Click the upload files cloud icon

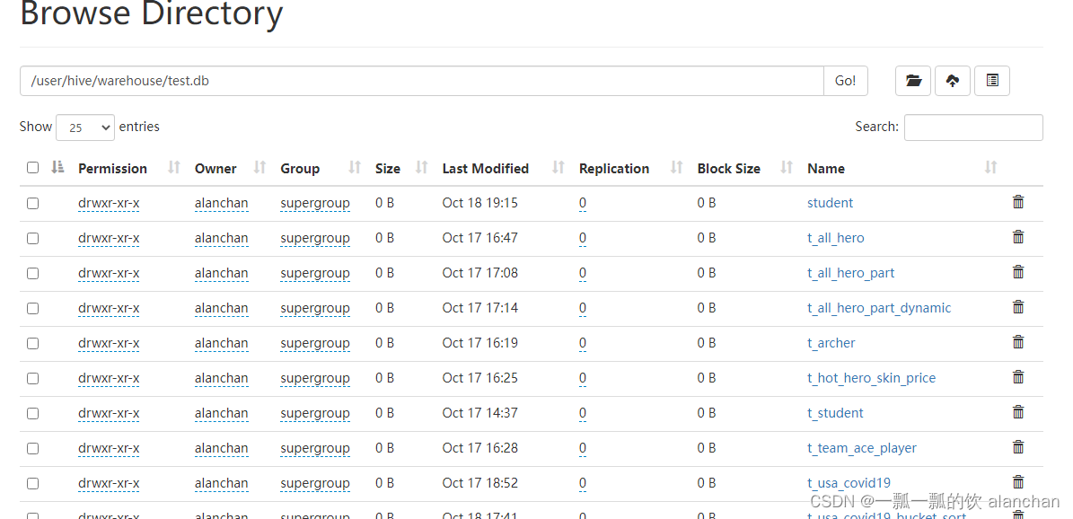point(953,81)
